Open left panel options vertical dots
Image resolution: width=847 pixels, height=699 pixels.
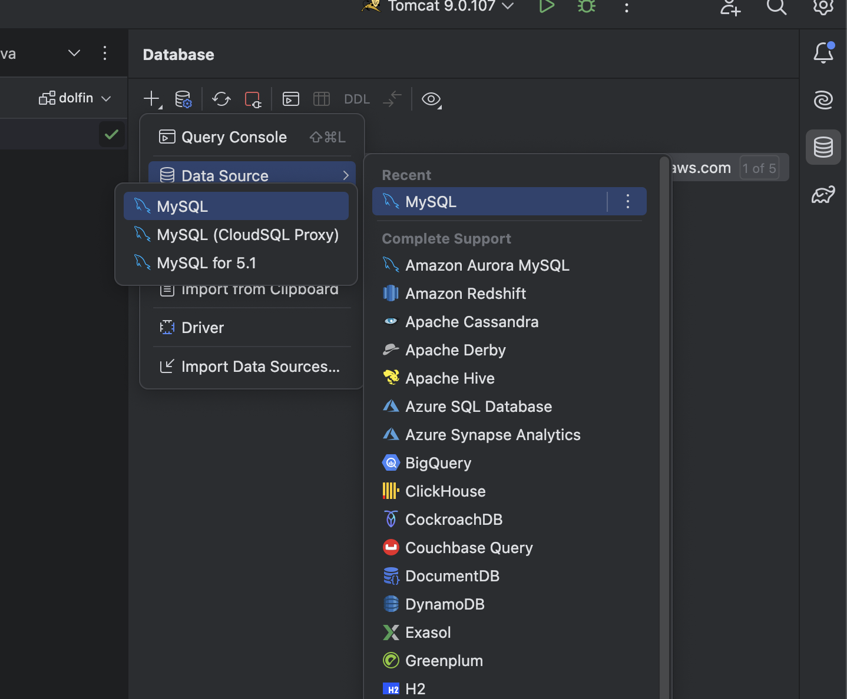pos(105,53)
